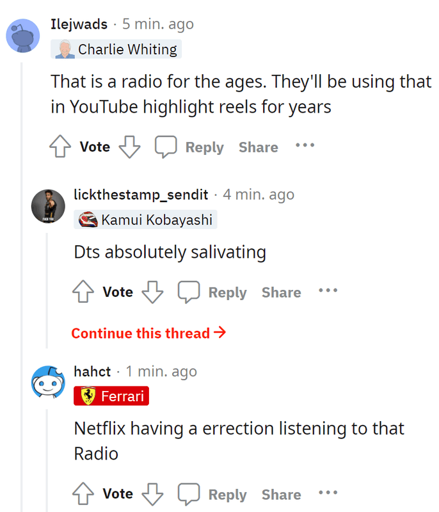Share hahct's Netflix comment
Image resolution: width=439 pixels, height=512 pixels.
281,495
